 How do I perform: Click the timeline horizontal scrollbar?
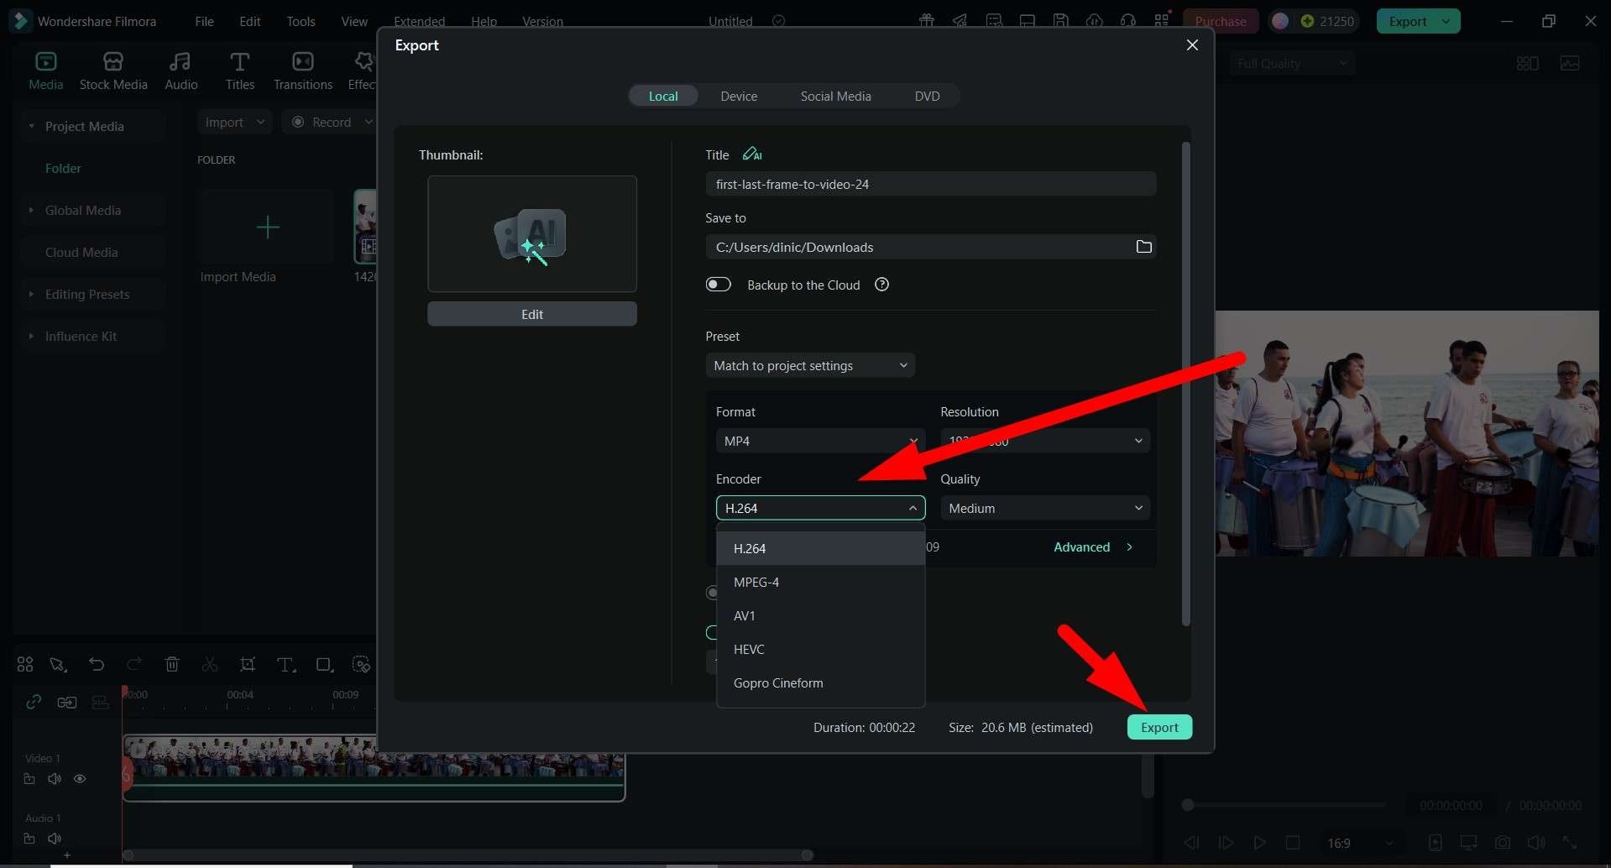click(468, 855)
